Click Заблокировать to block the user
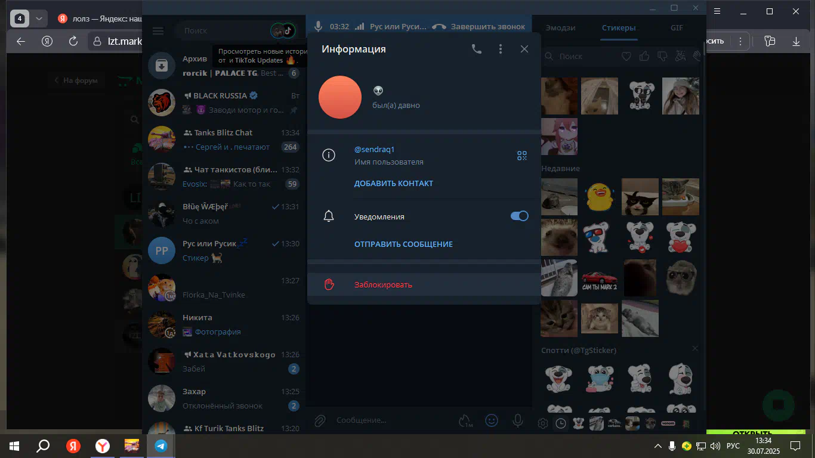The height and width of the screenshot is (458, 815). (424, 284)
